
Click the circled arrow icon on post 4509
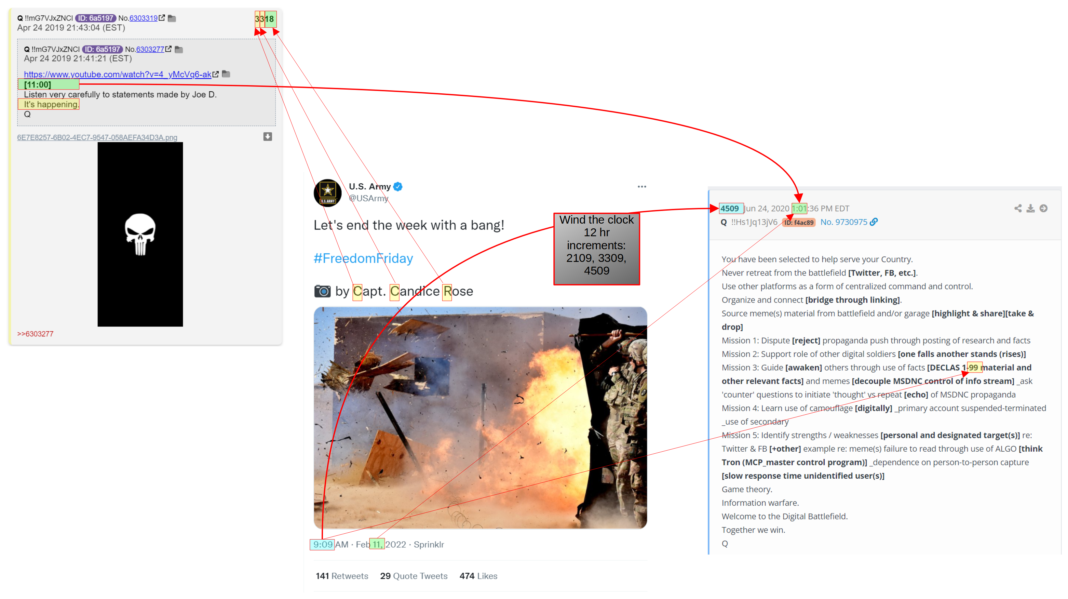pyautogui.click(x=1043, y=208)
